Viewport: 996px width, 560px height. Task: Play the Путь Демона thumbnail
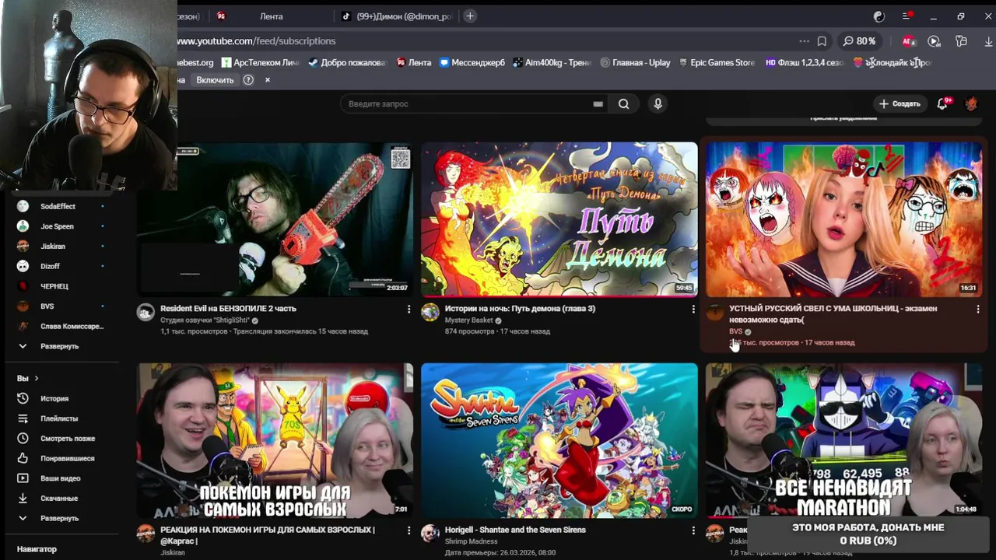(559, 219)
